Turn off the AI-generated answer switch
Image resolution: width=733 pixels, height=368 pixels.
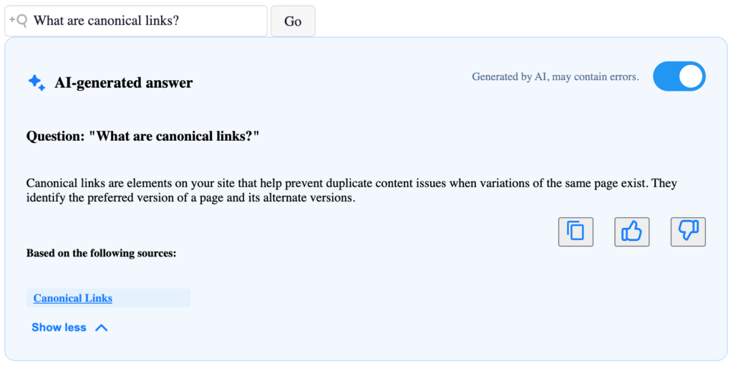(679, 76)
